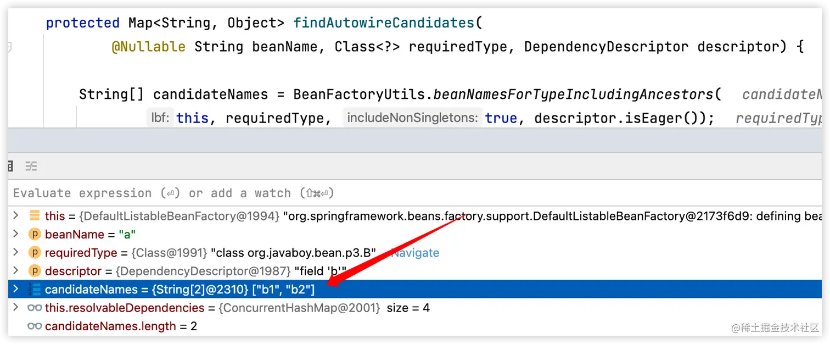Click the watch glasses icon for this.resolvableDependencies
The height and width of the screenshot is (344, 830).
click(x=35, y=308)
